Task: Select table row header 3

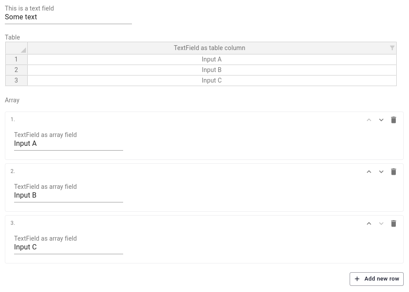Action: pyautogui.click(x=16, y=80)
